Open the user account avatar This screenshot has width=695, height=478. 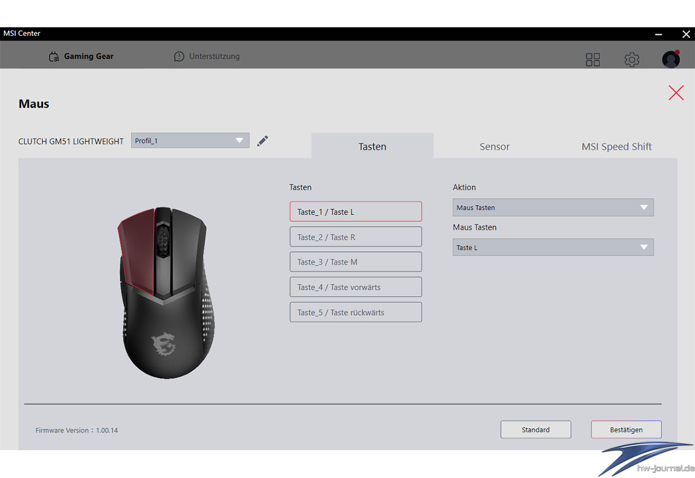(671, 59)
